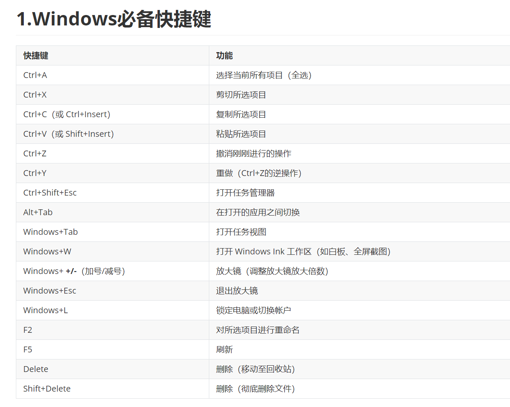Image resolution: width=510 pixels, height=407 pixels.
Task: Click the "在打开的应用之间切换" description
Action: pyautogui.click(x=258, y=213)
